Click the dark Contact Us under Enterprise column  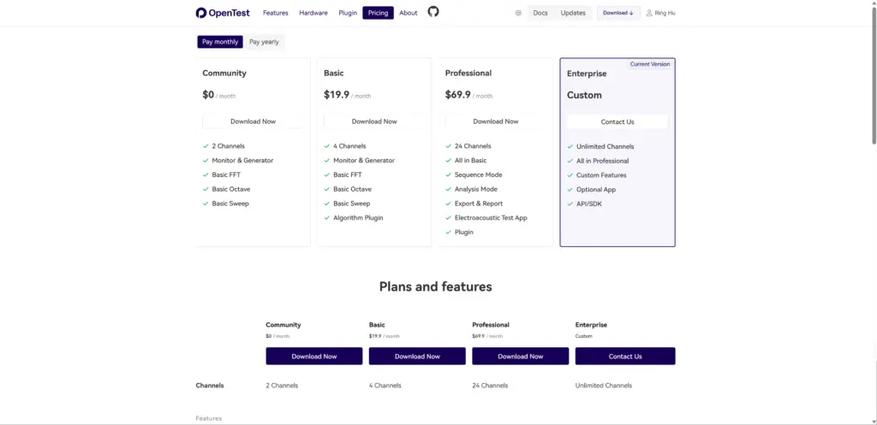point(625,357)
